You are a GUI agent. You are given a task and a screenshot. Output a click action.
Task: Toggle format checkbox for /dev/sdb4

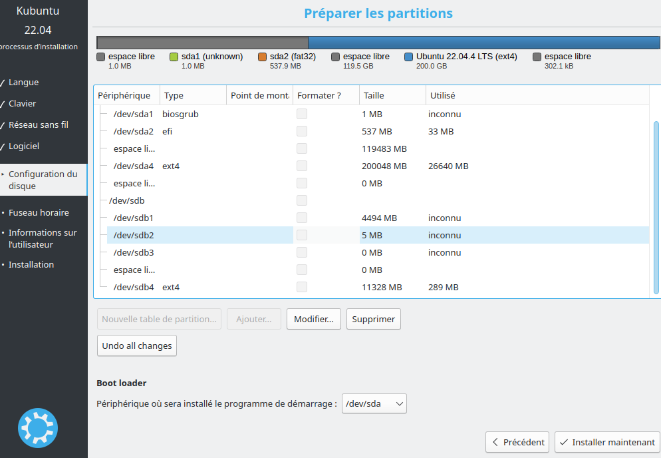click(302, 287)
